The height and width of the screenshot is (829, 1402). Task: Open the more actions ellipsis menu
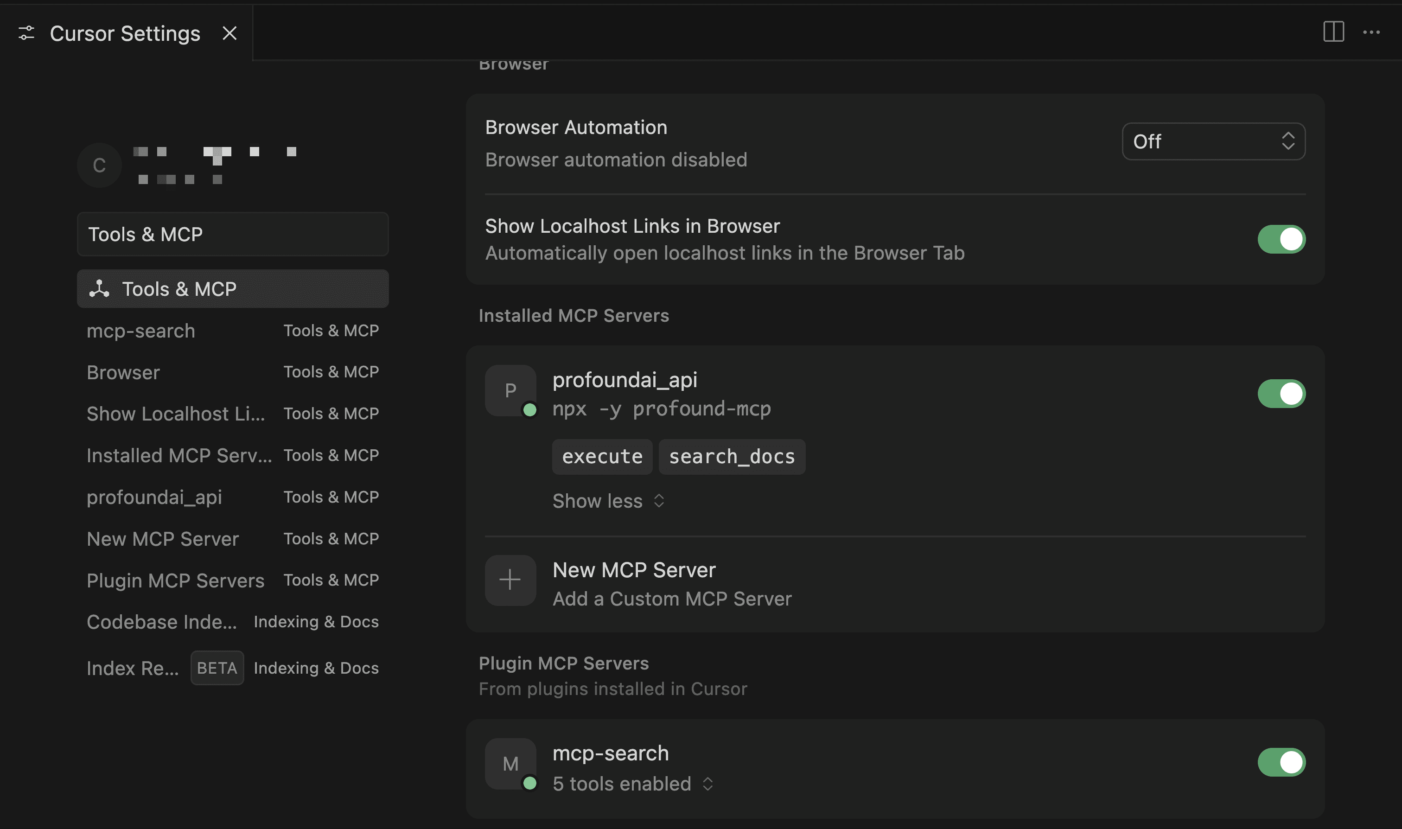(x=1371, y=32)
